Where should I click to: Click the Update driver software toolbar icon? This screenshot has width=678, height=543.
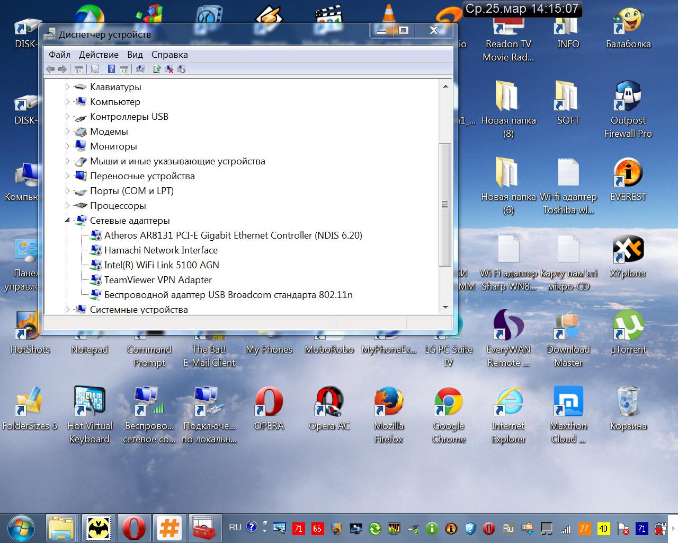coord(157,69)
